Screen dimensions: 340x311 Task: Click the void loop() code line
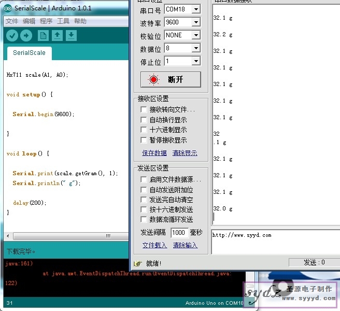28,153
